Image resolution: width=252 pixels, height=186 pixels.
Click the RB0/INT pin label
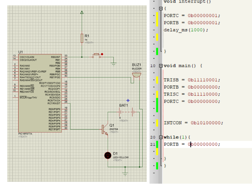56,57
